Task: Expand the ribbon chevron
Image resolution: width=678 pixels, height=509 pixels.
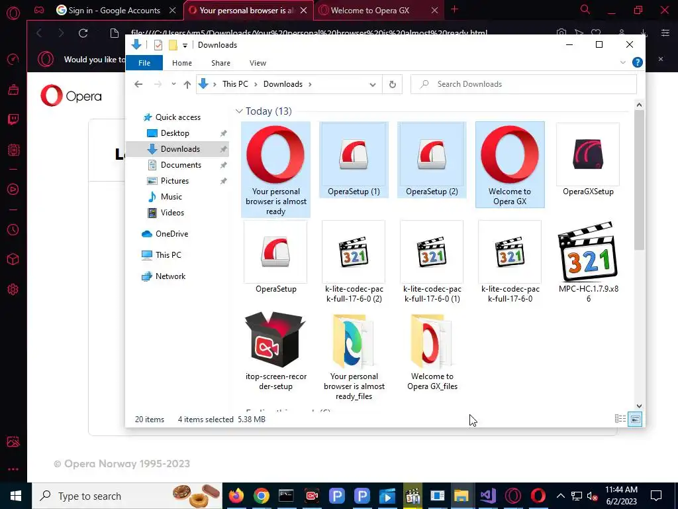Action: [x=622, y=63]
